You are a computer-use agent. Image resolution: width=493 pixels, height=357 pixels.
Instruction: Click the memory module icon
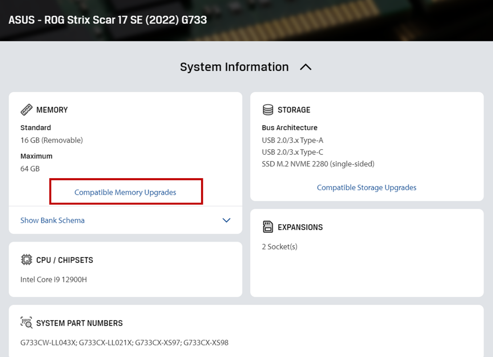tap(27, 110)
